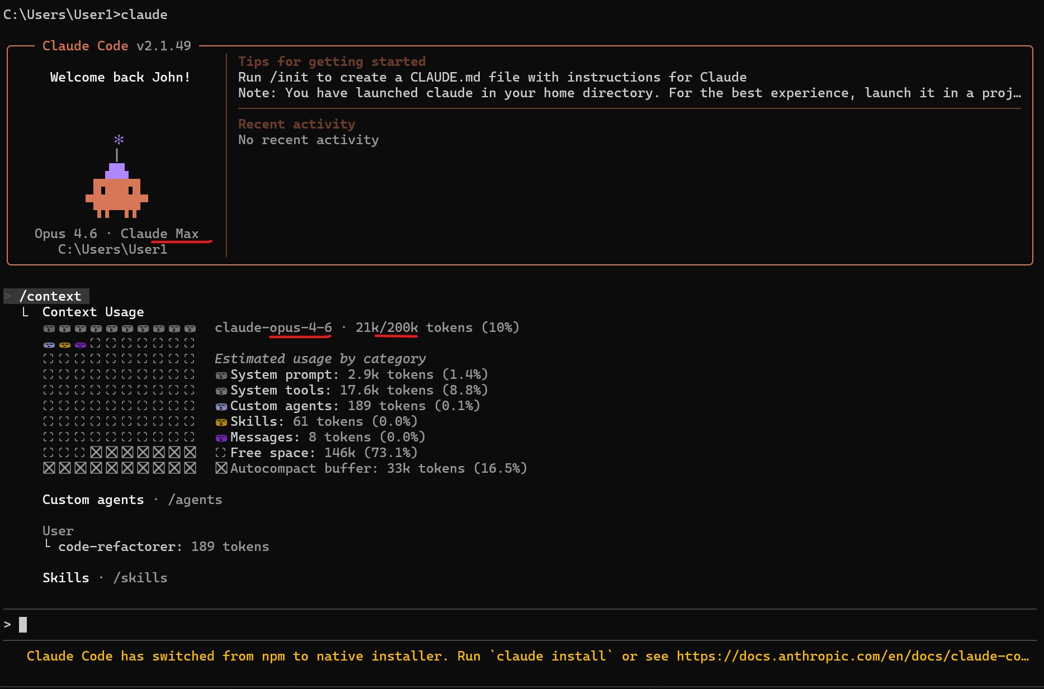This screenshot has height=689, width=1044.
Task: Click the purple asterisk above the mascot
Action: 119,139
